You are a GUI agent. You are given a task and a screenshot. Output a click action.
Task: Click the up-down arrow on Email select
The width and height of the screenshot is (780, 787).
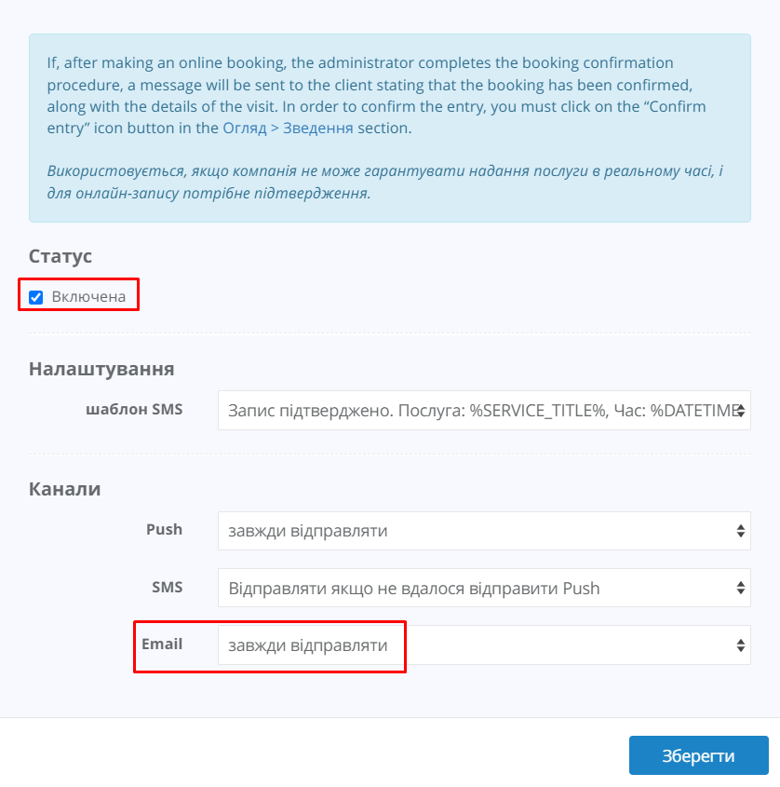[741, 645]
